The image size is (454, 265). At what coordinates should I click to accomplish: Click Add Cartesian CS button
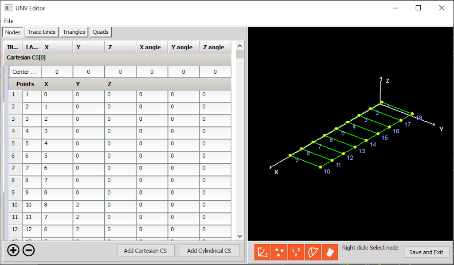(145, 250)
